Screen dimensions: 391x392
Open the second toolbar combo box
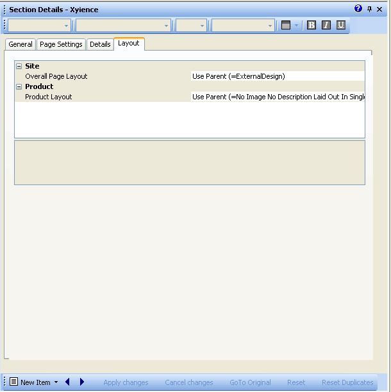coord(123,26)
